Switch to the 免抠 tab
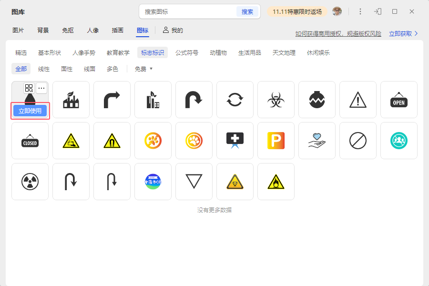The image size is (429, 286). pyautogui.click(x=68, y=31)
